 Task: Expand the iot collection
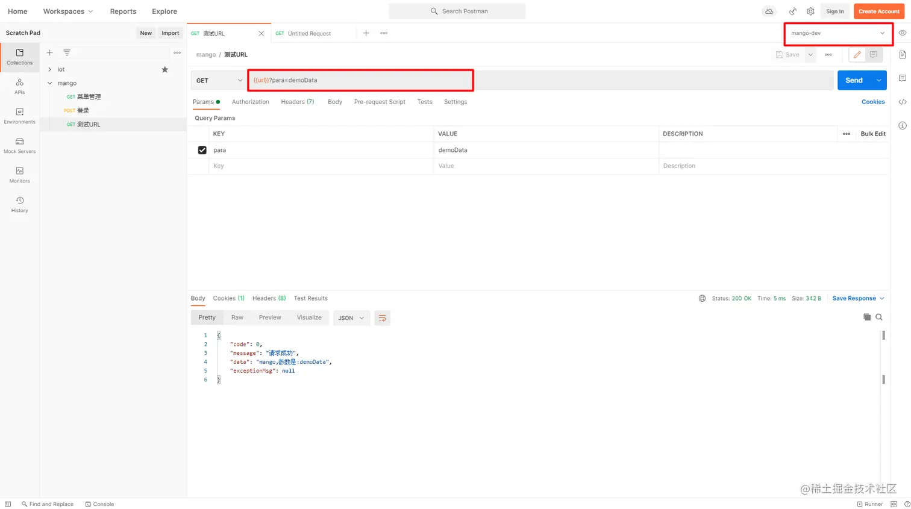50,69
